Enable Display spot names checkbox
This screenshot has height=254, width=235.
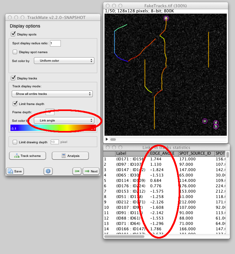point(15,52)
